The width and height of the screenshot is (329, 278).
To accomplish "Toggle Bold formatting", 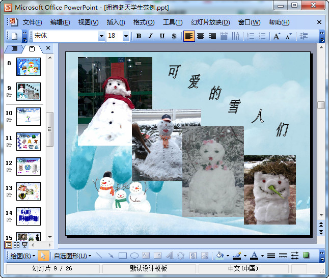I will pos(139,36).
